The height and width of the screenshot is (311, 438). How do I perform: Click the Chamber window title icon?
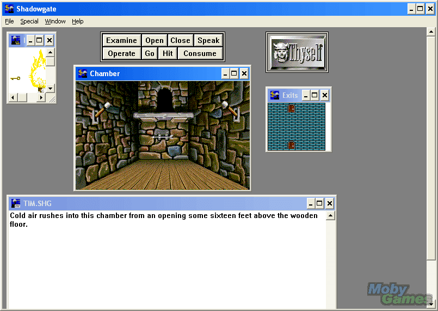coord(82,73)
